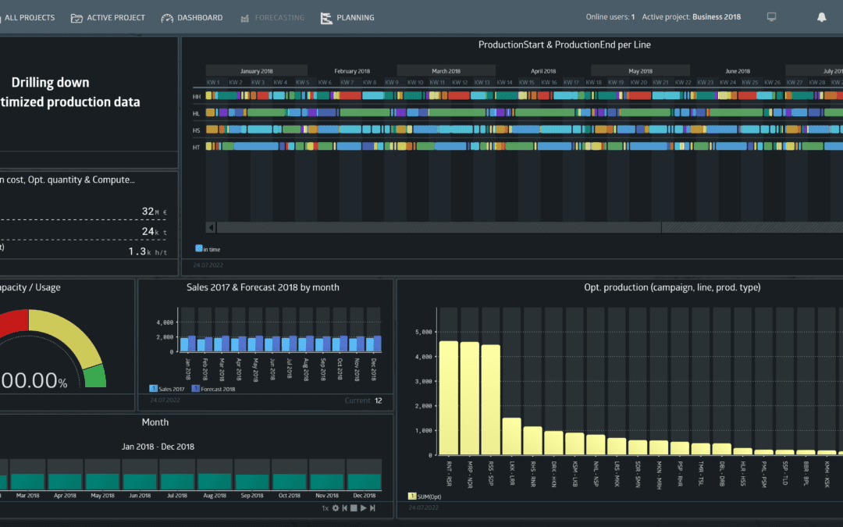This screenshot has height=527, width=843.
Task: Go to the Planning section
Action: [x=347, y=18]
